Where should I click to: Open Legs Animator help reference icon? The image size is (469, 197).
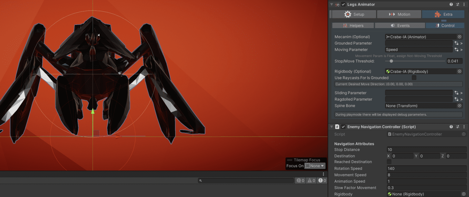coord(451,4)
